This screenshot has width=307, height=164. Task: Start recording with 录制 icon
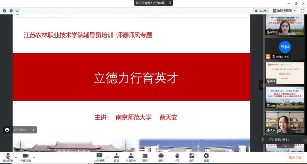coord(161,157)
